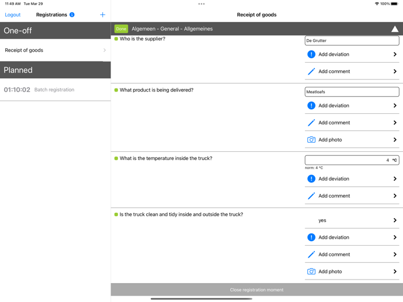Add a new registration with plus icon
This screenshot has width=403, height=302.
(102, 14)
